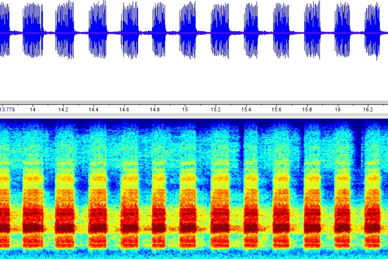
Task: Select the 16 second ruler label
Action: click(338, 110)
